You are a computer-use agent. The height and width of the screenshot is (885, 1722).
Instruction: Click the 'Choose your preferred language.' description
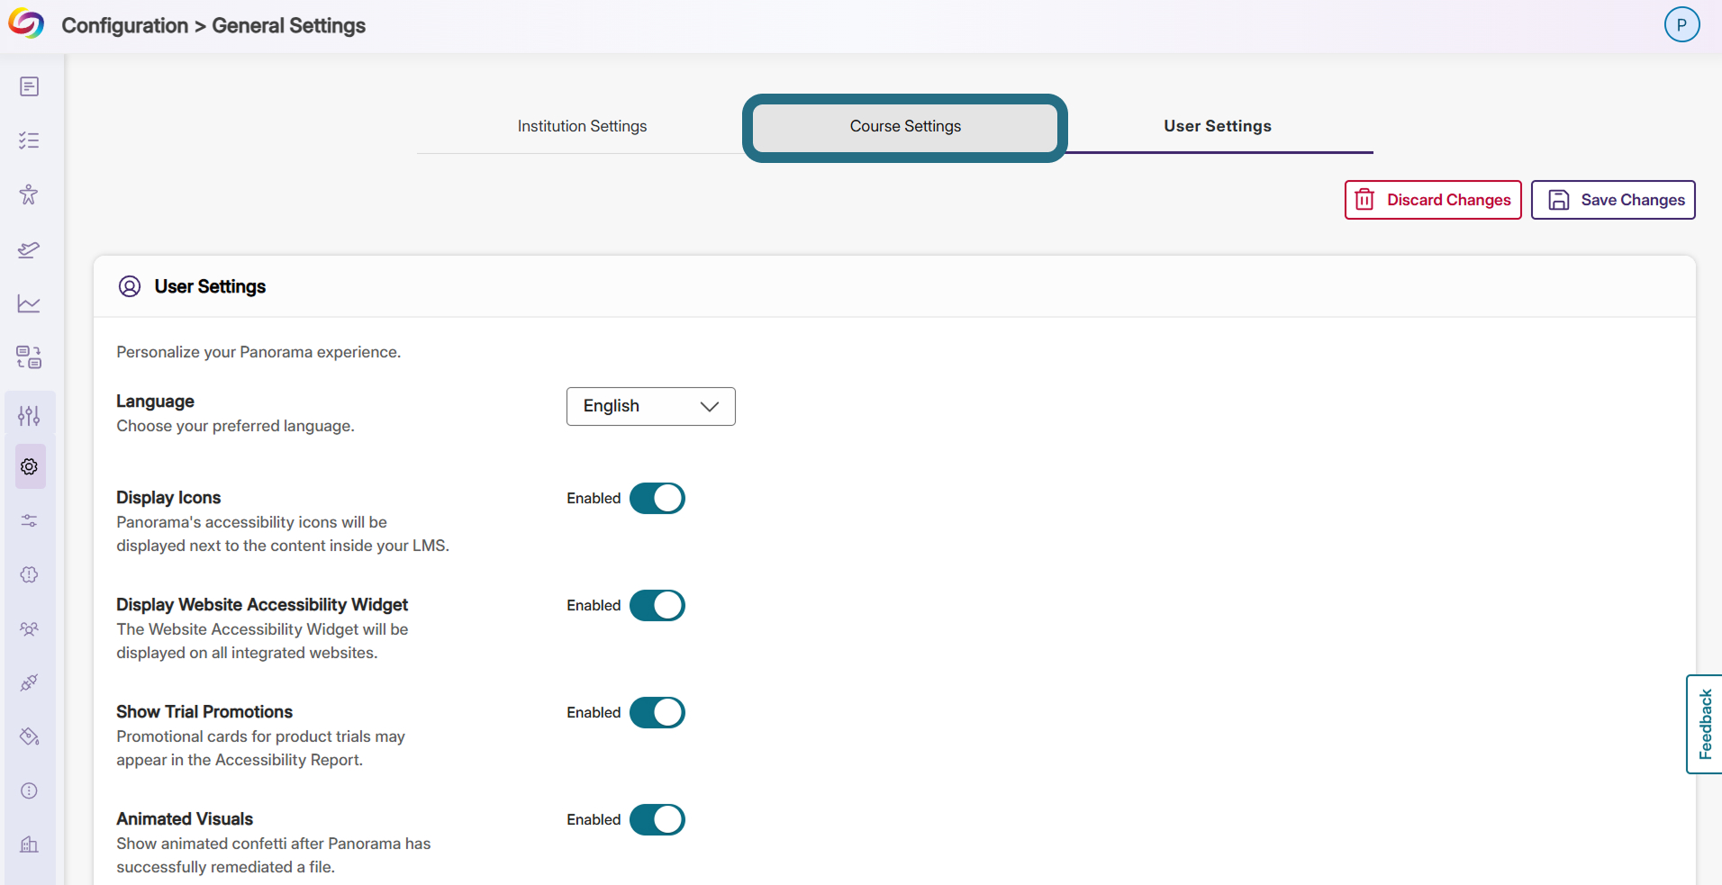coord(235,426)
